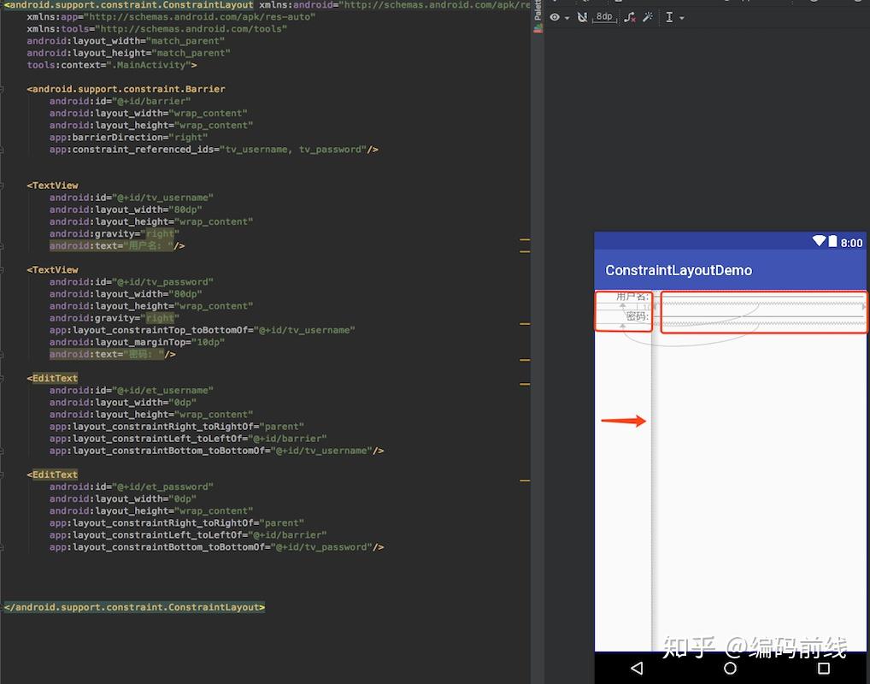This screenshot has height=684, width=870.
Task: Toggle constraint visibility with the eye icon
Action: pyautogui.click(x=555, y=17)
